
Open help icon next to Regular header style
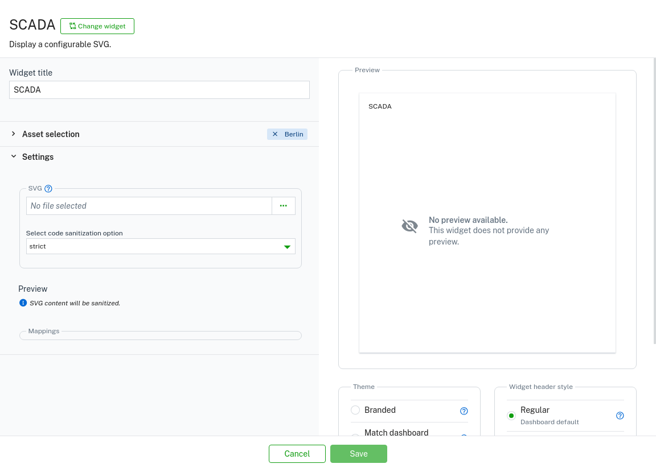coord(620,416)
